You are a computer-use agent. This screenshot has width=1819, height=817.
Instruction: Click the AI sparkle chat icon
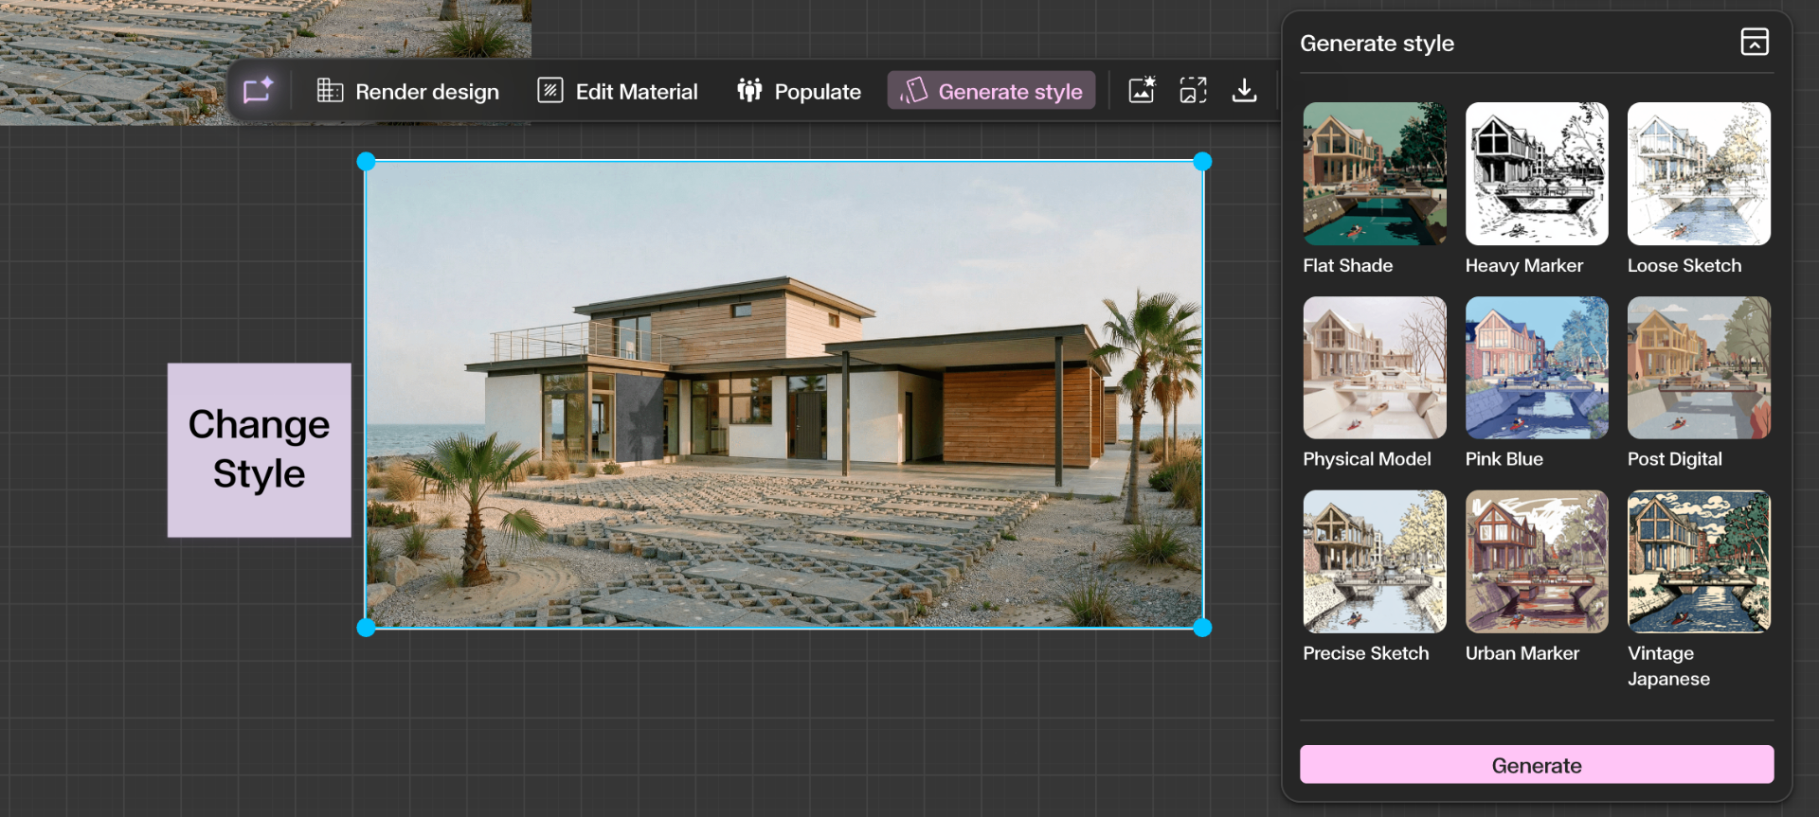point(258,91)
